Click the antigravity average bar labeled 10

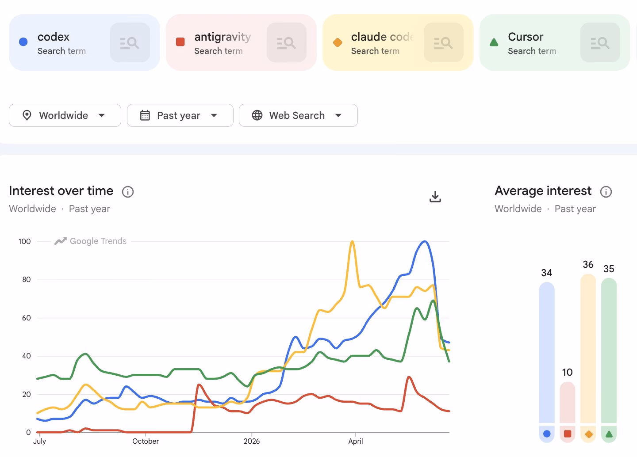(x=568, y=402)
